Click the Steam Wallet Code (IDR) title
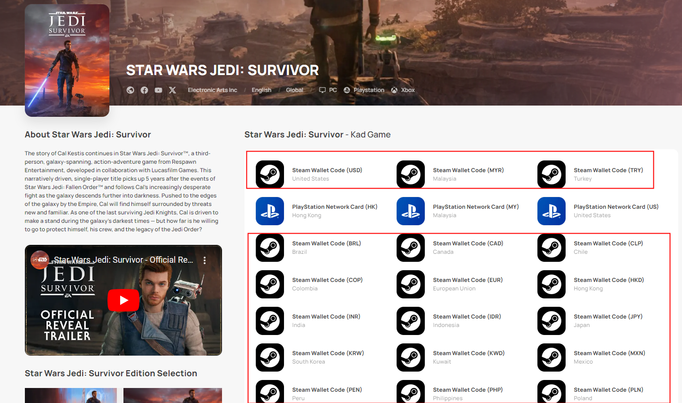The width and height of the screenshot is (682, 403). (467, 317)
